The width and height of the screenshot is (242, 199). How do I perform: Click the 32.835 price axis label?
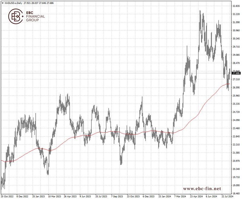[x=236, y=6]
